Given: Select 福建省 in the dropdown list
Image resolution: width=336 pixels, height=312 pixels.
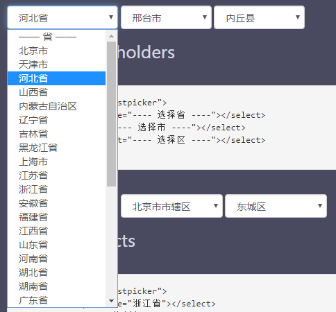Looking at the screenshot, I should [x=56, y=217].
